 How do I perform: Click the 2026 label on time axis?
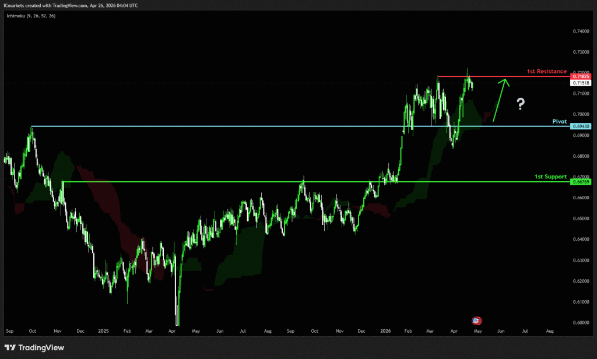(x=385, y=331)
